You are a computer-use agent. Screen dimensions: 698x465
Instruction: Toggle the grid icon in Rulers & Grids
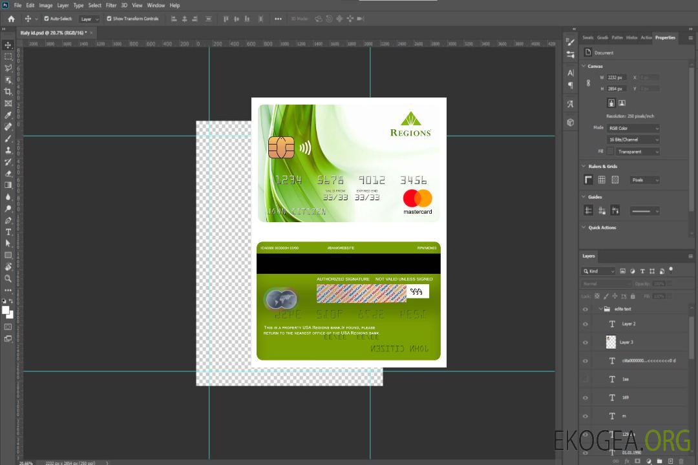point(602,180)
